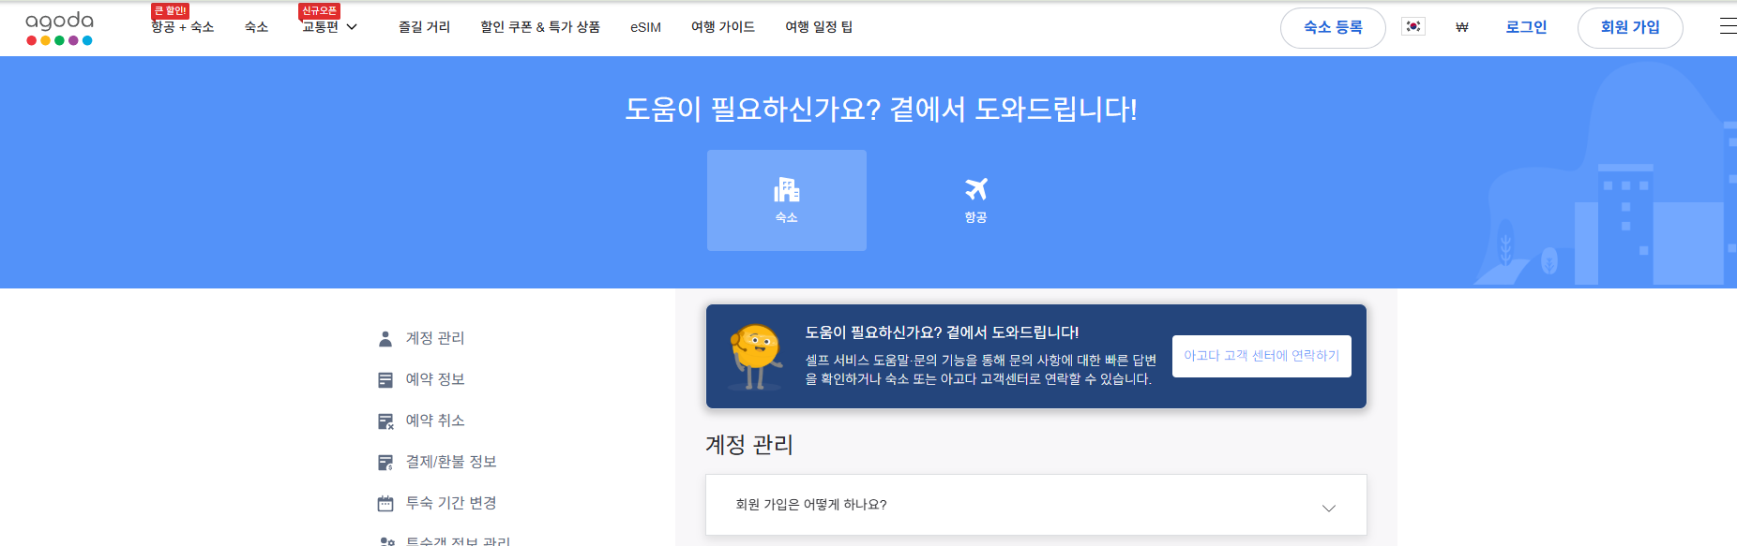
Task: Go to 즐길 거리 menu item
Action: (x=424, y=27)
